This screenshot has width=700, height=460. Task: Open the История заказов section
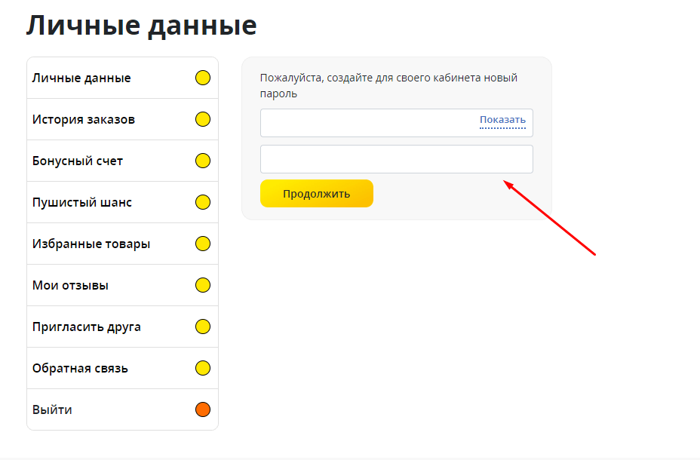click(x=84, y=120)
